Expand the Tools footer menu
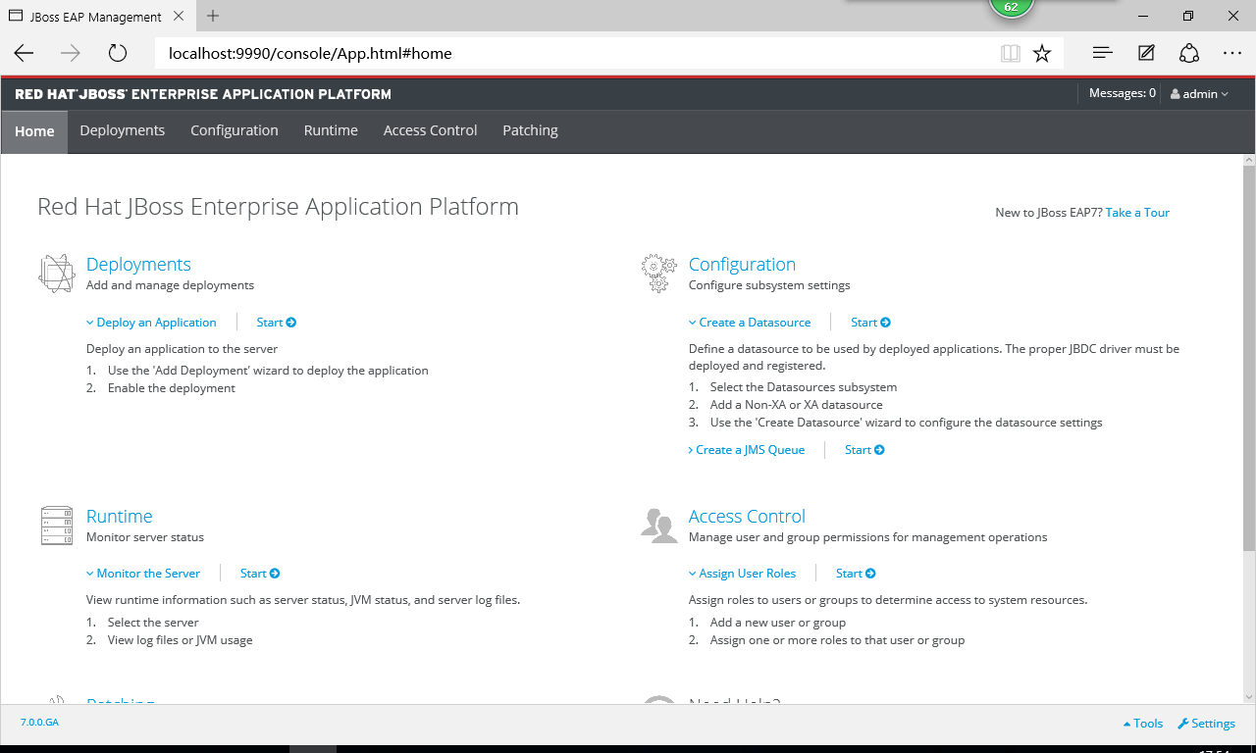 (x=1143, y=724)
